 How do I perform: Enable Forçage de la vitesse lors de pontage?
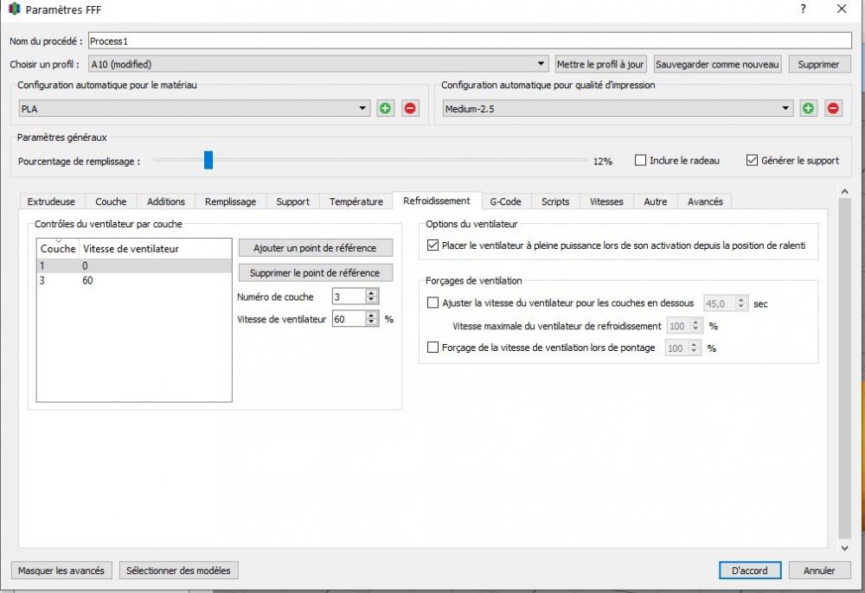click(433, 348)
